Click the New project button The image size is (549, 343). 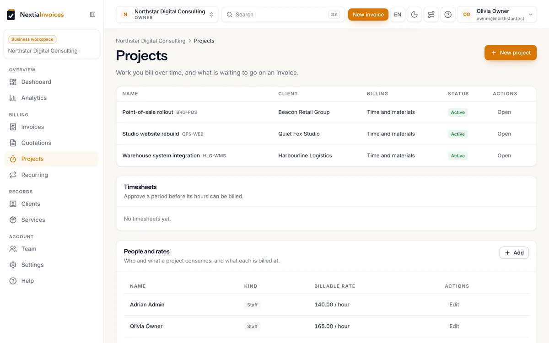(x=511, y=53)
